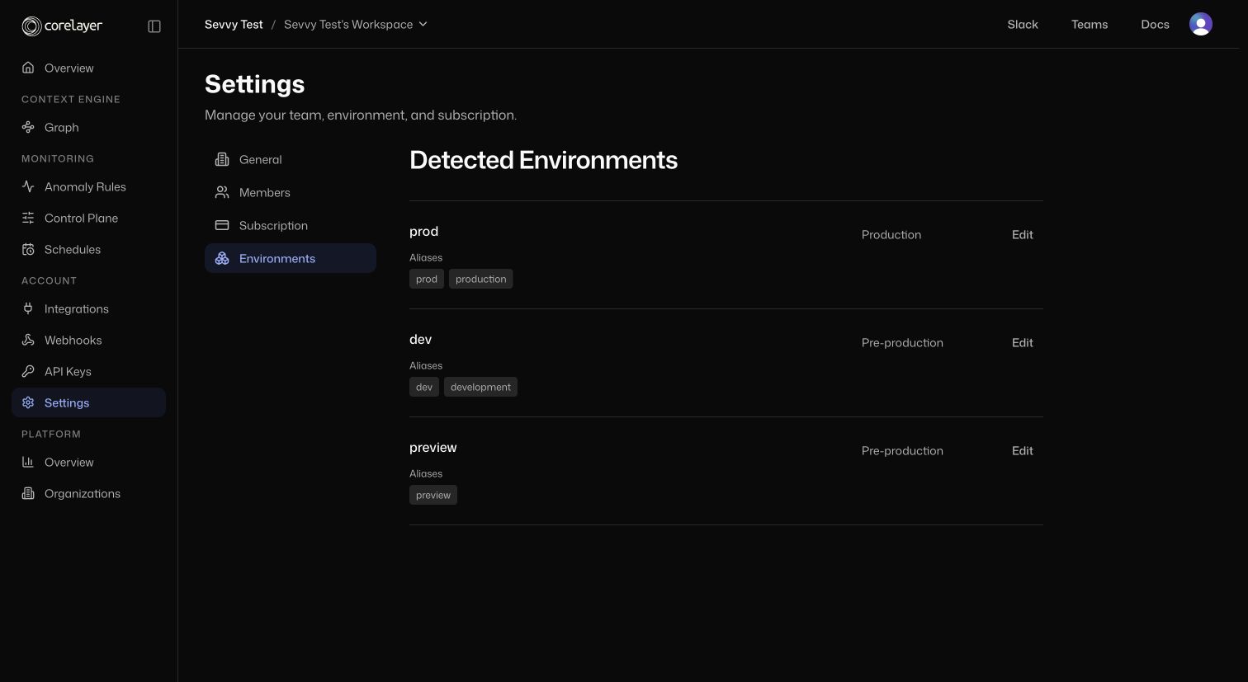Click the Environments cubes icon
The image size is (1248, 682).
point(222,258)
